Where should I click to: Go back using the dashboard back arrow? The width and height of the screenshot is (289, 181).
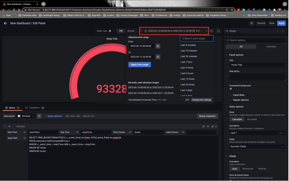point(5,23)
